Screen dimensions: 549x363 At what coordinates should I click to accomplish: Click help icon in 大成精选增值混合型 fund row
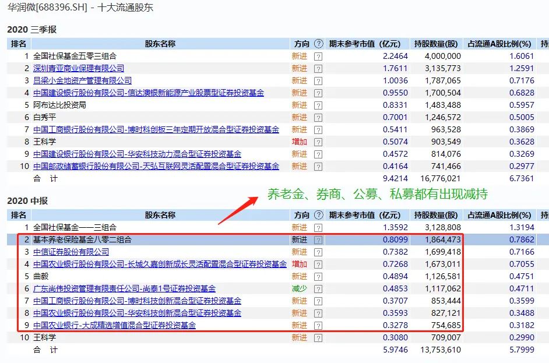[x=318, y=326]
